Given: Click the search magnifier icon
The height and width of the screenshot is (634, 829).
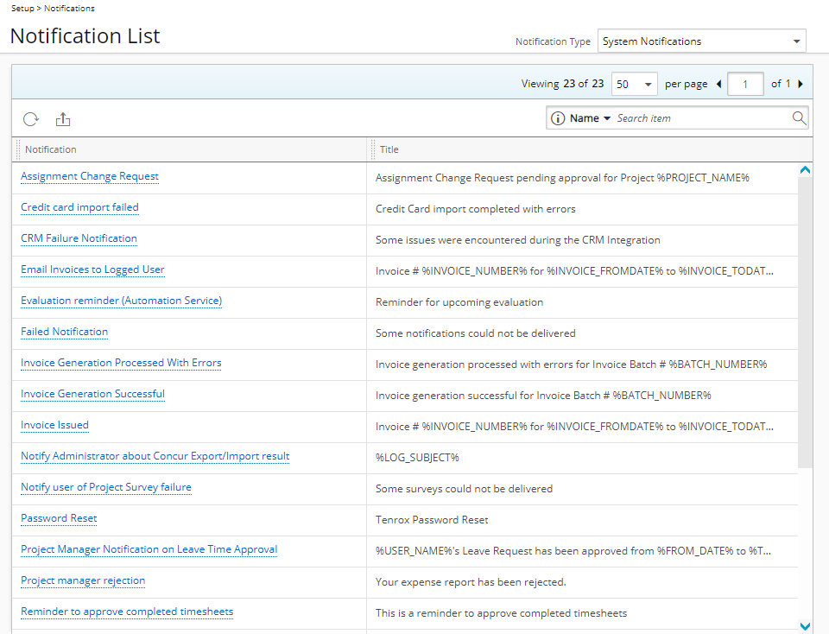Looking at the screenshot, I should (x=799, y=118).
